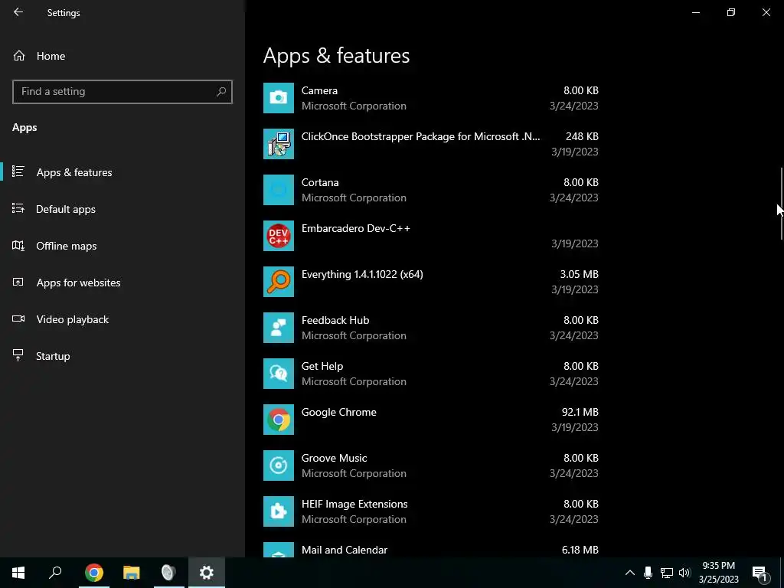Open File Explorer from the taskbar
The height and width of the screenshot is (588, 784).
(132, 573)
